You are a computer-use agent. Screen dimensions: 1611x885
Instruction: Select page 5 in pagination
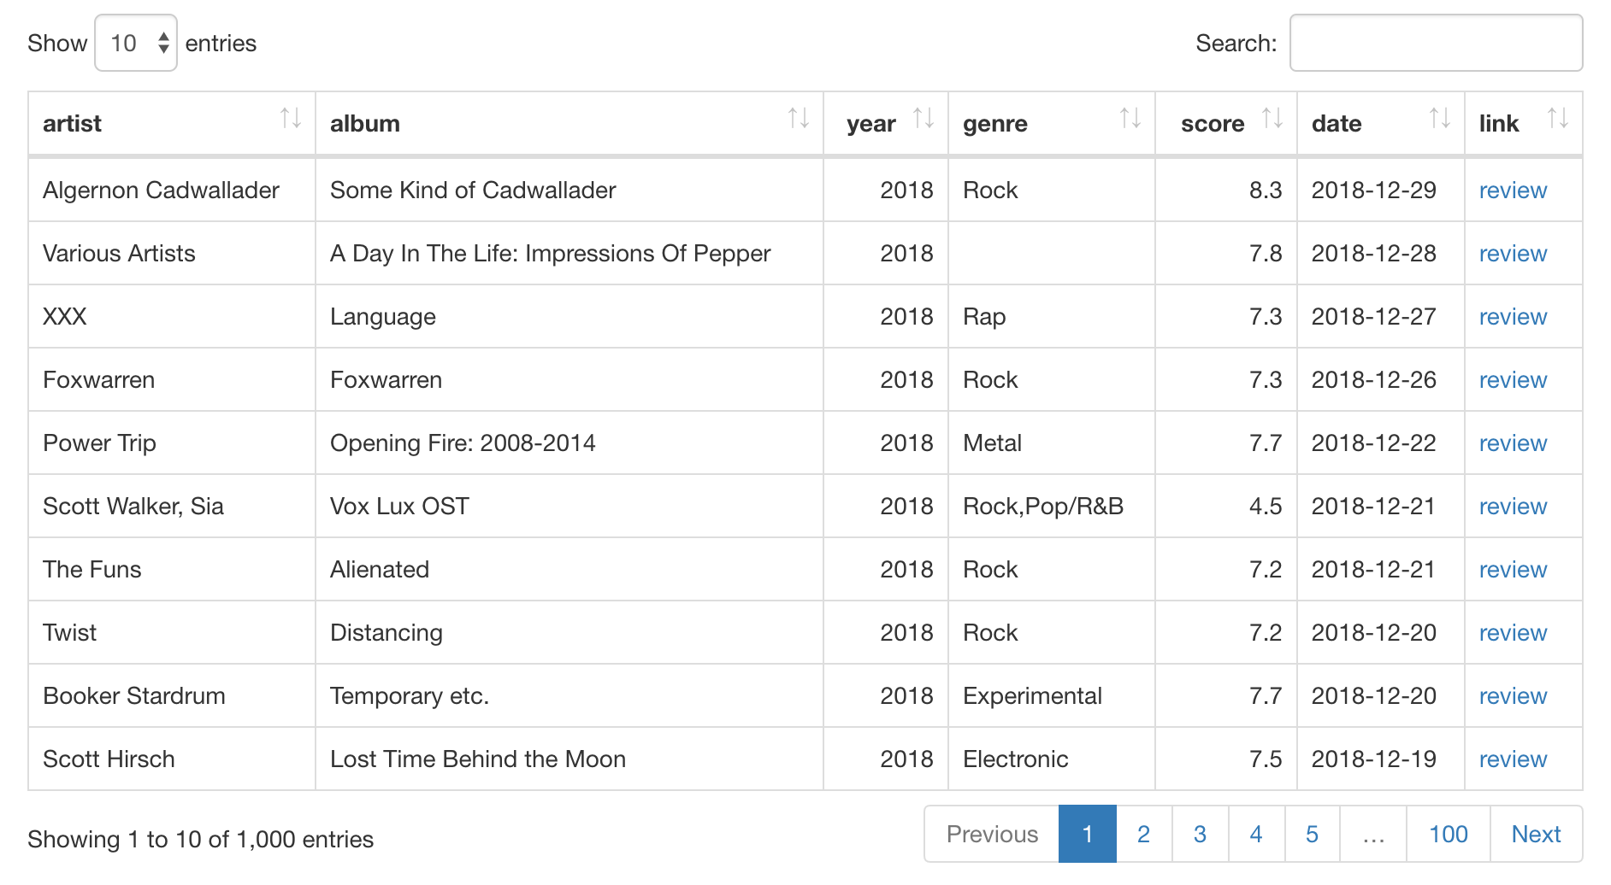click(1312, 835)
